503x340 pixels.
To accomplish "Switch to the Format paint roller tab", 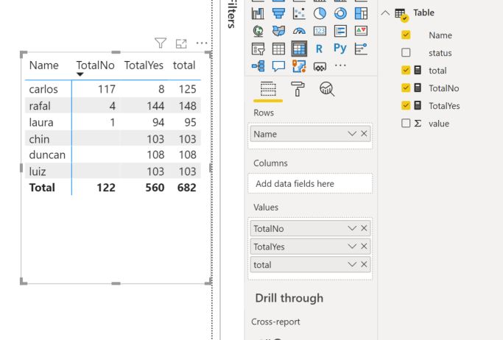I will coord(298,89).
